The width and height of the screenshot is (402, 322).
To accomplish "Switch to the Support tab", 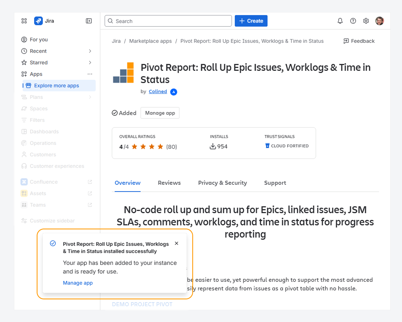I will (275, 183).
